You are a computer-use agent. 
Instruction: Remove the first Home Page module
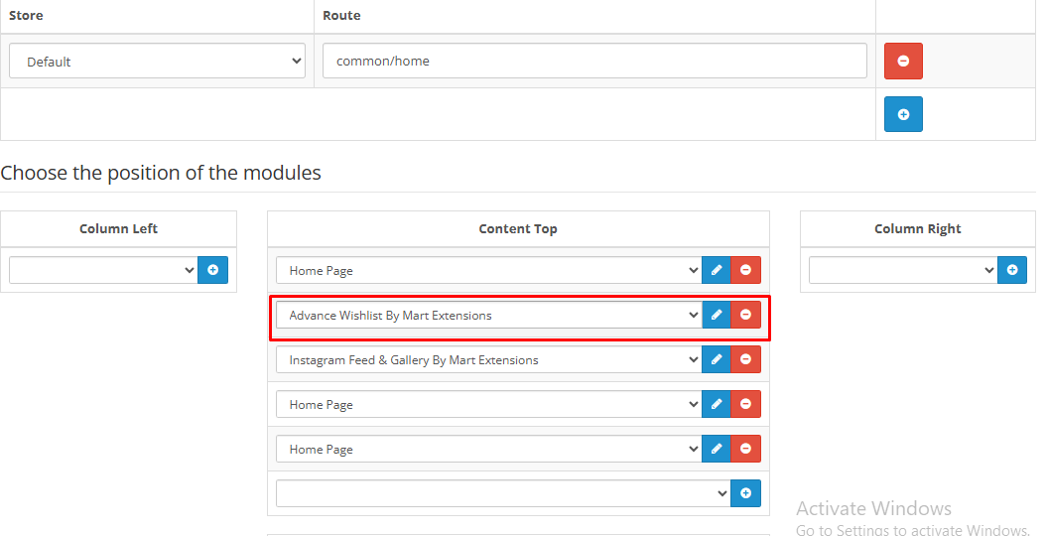(x=745, y=270)
